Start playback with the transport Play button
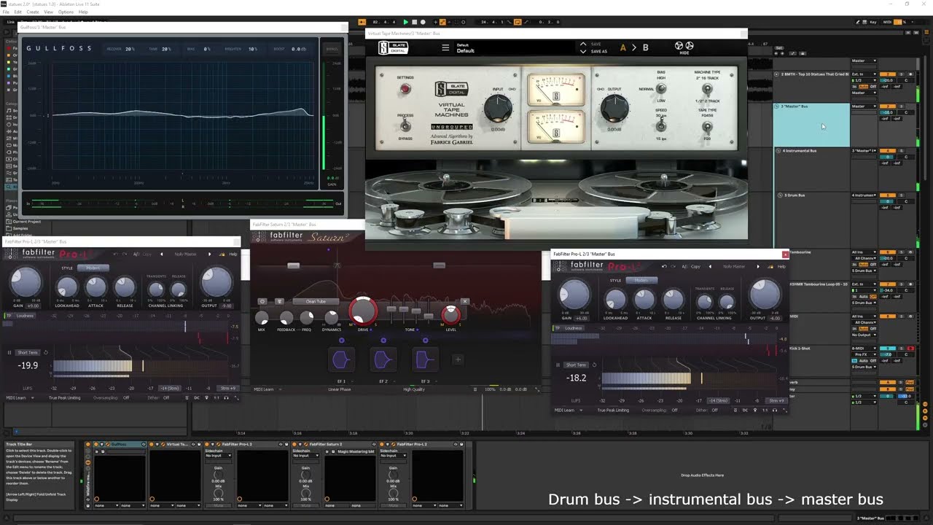 [406, 22]
